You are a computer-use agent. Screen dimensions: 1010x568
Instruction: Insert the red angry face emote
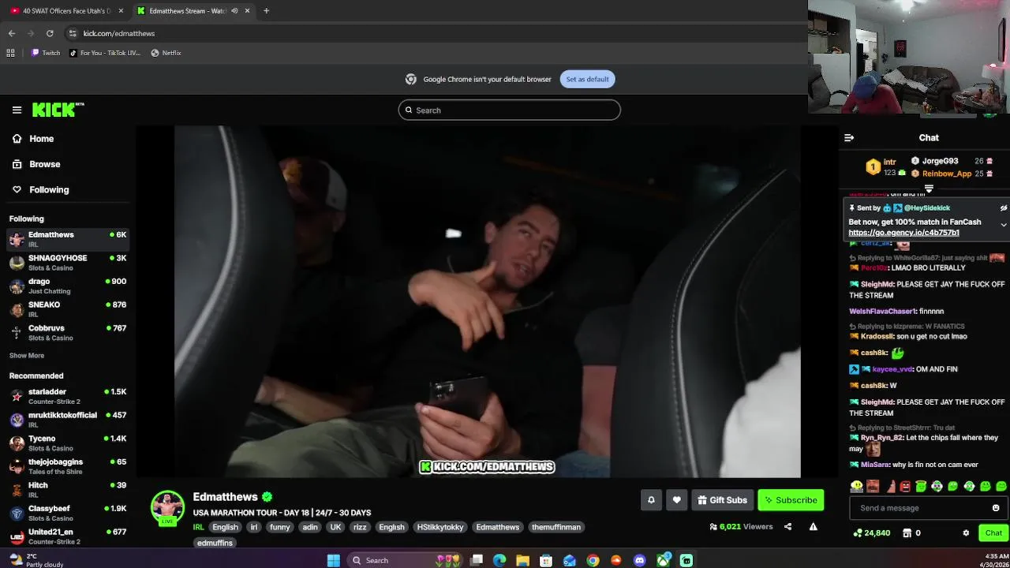click(x=904, y=487)
